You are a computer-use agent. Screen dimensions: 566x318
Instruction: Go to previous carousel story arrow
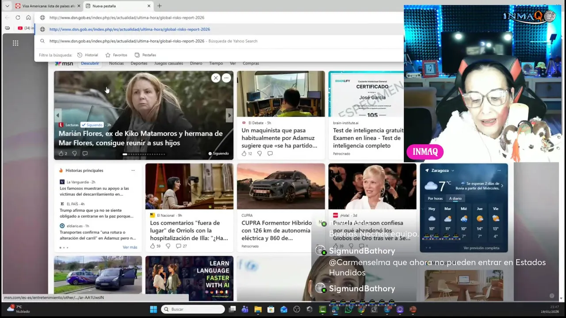(x=57, y=115)
